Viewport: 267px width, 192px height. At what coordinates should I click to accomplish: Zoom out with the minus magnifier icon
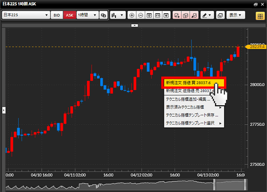point(140,15)
